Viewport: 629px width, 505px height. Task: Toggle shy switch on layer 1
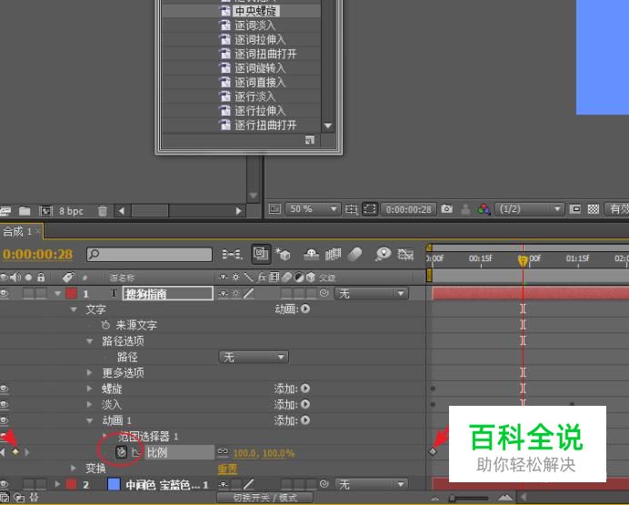[223, 294]
